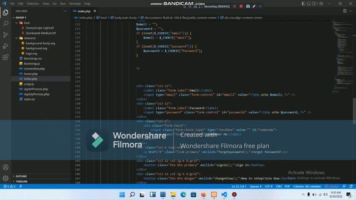The image size is (356, 200).
Task: Open the Help menu
Action: pyautogui.click(x=87, y=4)
